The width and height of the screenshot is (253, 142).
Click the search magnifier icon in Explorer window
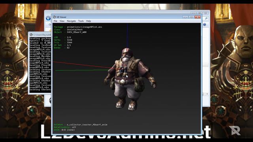(206, 19)
